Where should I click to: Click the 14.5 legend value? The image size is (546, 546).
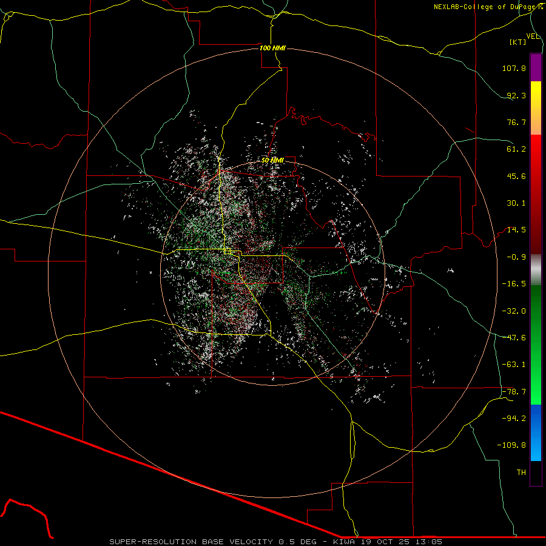pyautogui.click(x=516, y=230)
